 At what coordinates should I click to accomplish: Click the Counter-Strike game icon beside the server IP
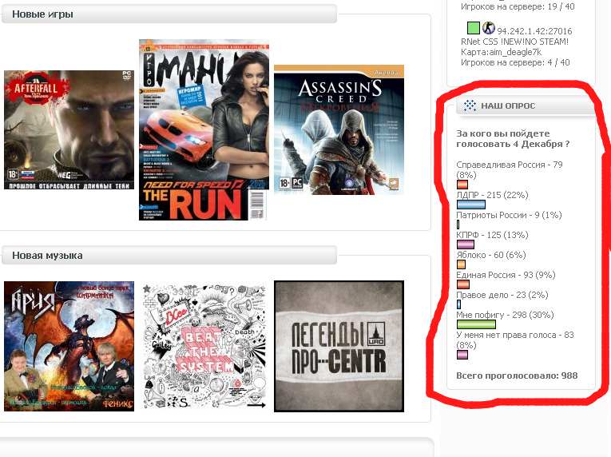(488, 28)
